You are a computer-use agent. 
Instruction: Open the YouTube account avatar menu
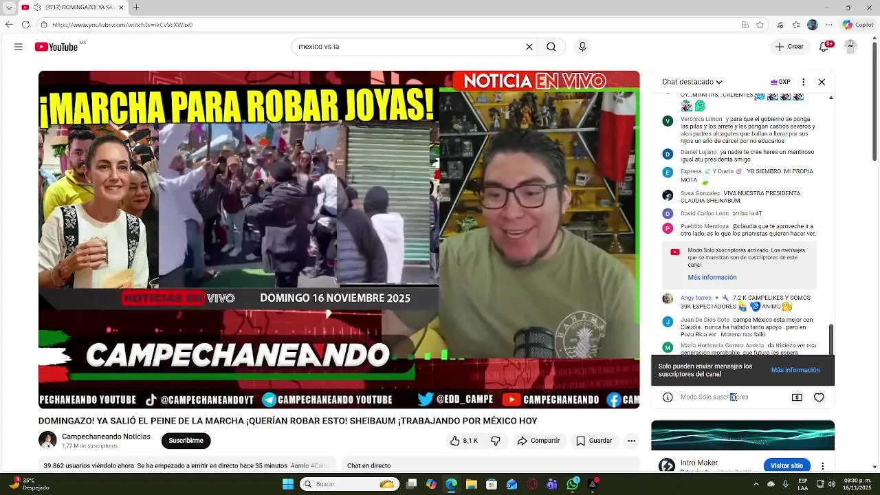850,47
